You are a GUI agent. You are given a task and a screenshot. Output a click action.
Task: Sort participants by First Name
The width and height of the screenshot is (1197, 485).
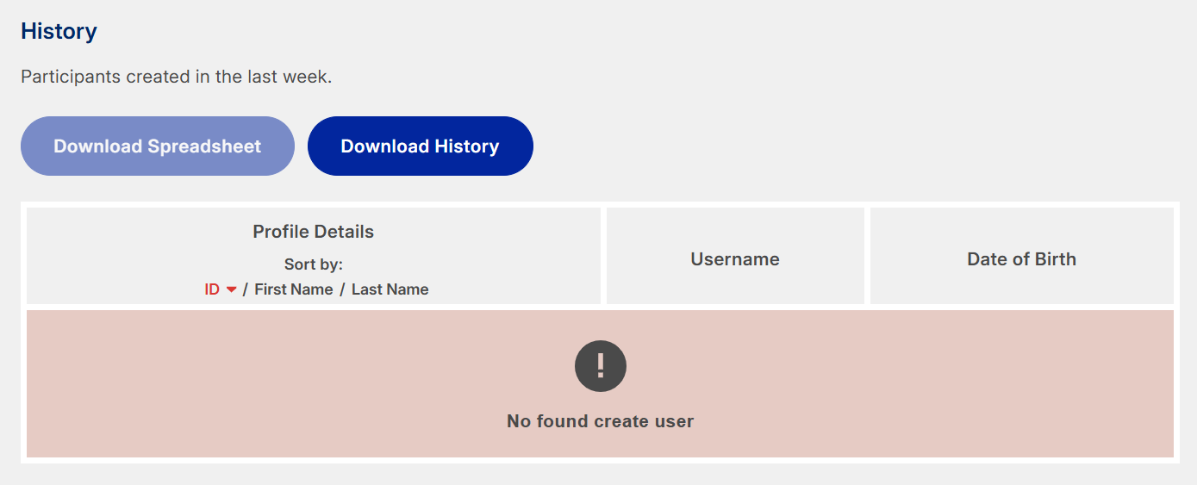[x=294, y=289]
